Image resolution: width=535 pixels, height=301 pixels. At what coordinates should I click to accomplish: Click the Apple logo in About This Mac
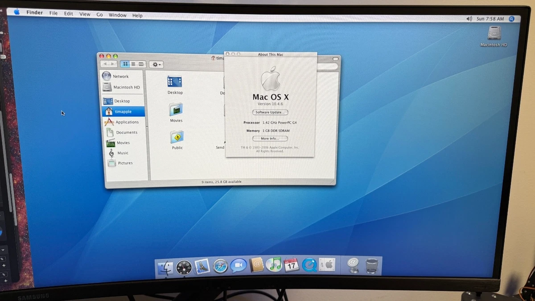coord(271,78)
